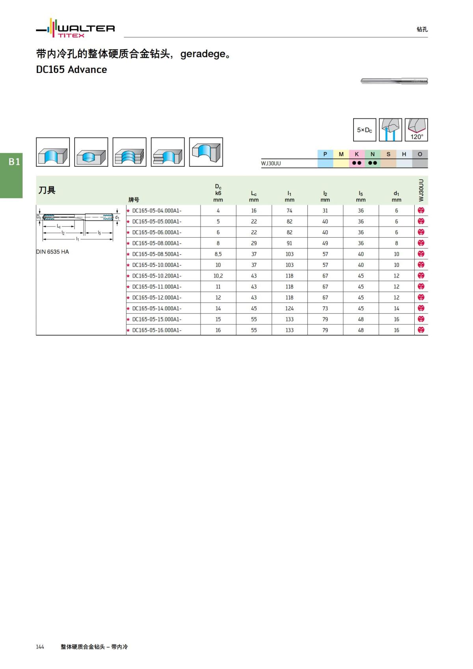Click the red availability icon for DC165-05-05.000A1-
This screenshot has height=669, width=473.
coord(421,221)
